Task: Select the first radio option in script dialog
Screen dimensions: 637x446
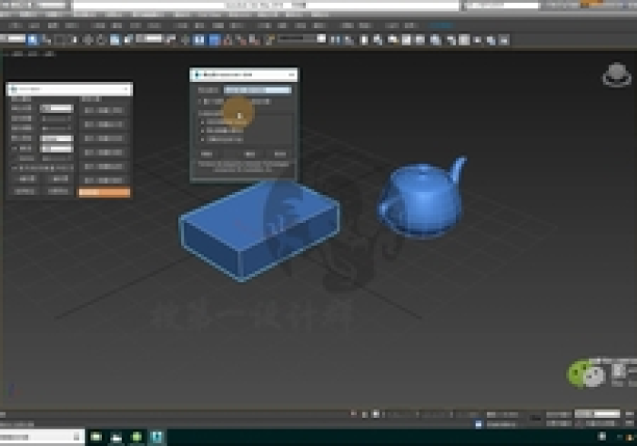Action: [202, 121]
